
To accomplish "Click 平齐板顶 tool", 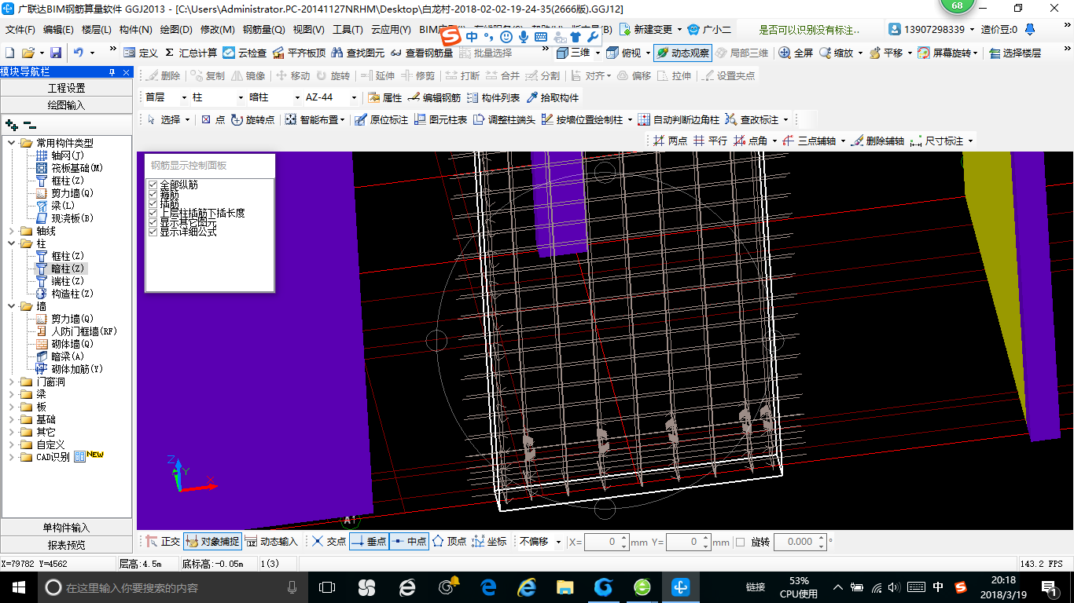I will point(299,53).
